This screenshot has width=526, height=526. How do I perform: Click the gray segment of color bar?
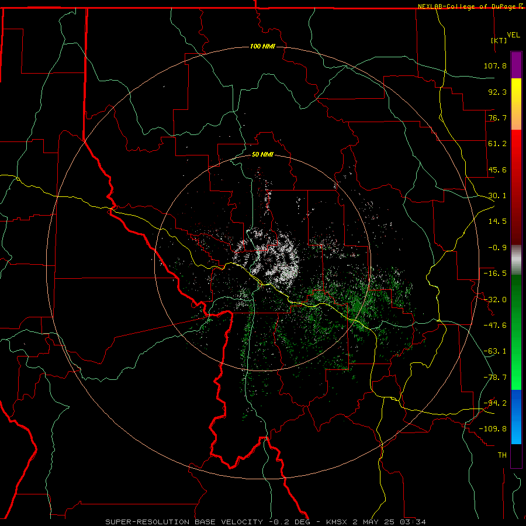516,259
